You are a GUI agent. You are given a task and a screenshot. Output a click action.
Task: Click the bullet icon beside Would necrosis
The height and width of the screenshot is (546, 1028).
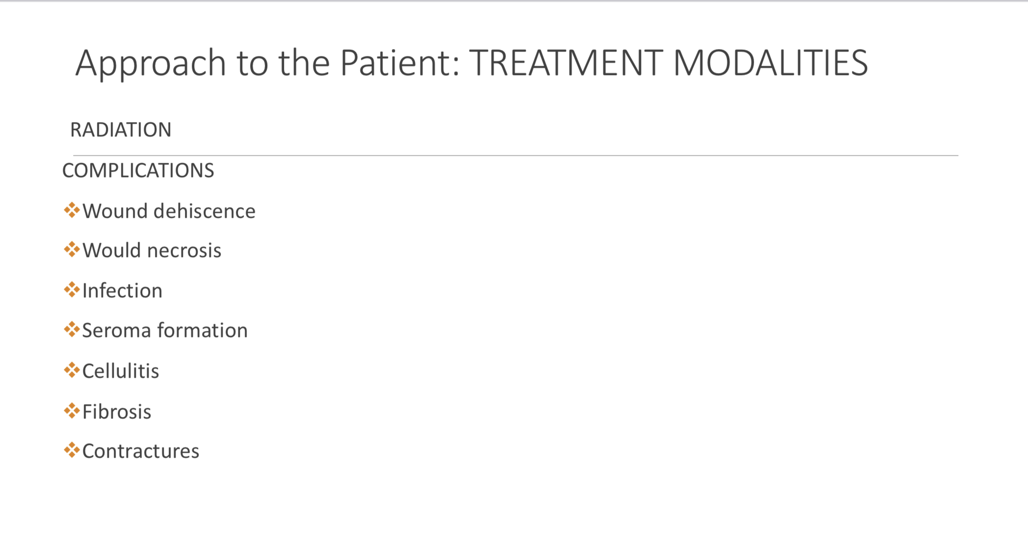coord(72,249)
